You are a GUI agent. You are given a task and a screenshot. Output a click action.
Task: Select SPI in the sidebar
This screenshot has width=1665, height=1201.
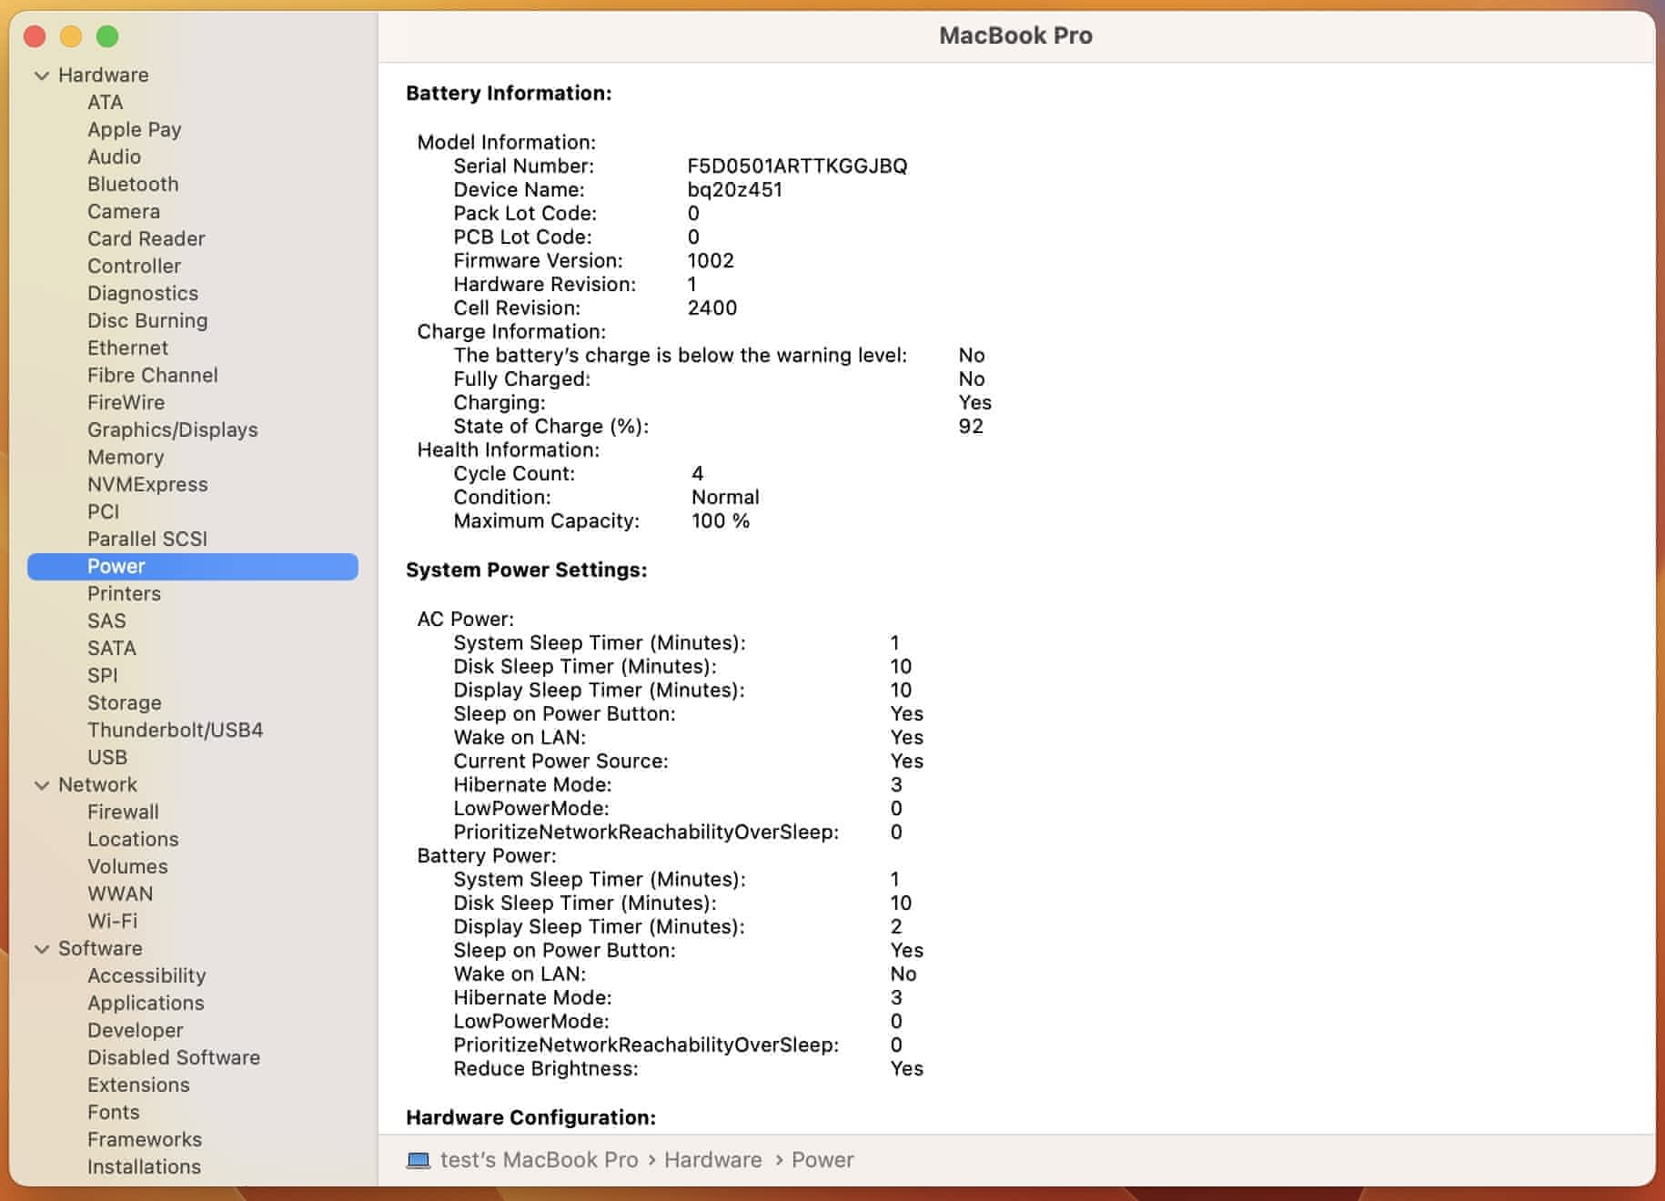pyautogui.click(x=103, y=675)
